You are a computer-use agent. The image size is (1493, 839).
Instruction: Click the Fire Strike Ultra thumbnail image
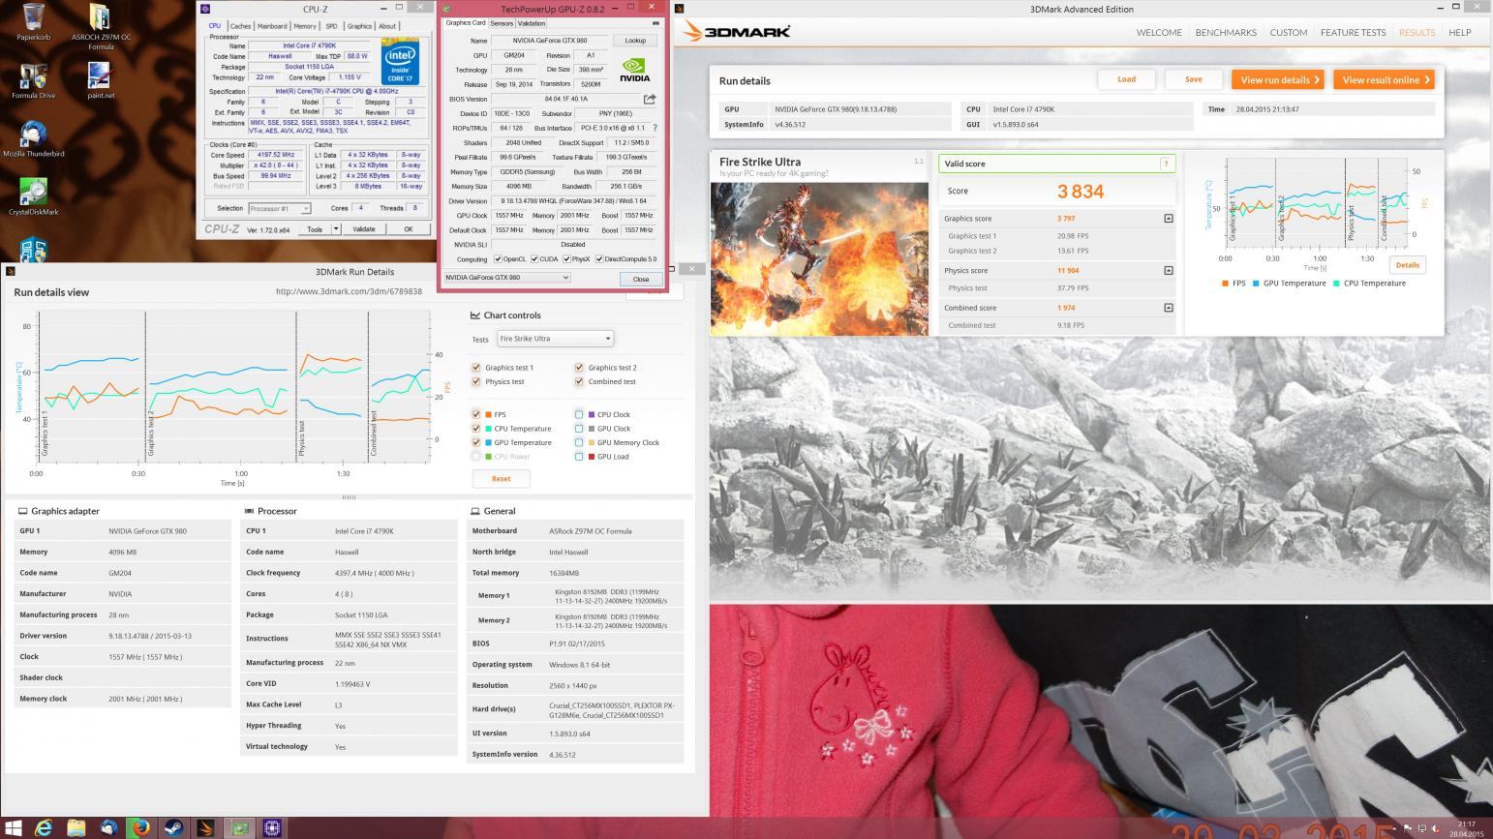(x=819, y=259)
